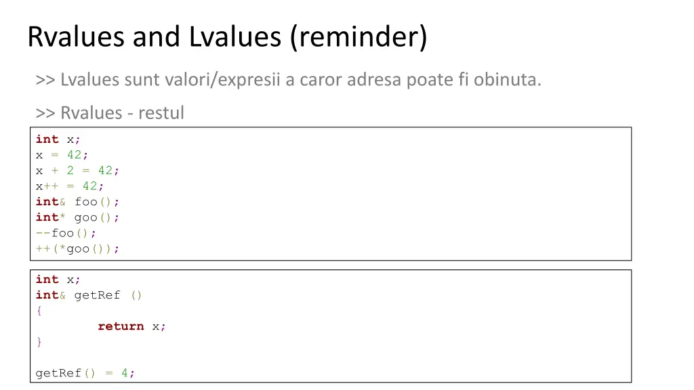Click "int x;" in the lower code box
Image resolution: width=694 pixels, height=390 pixels.
[58, 280]
